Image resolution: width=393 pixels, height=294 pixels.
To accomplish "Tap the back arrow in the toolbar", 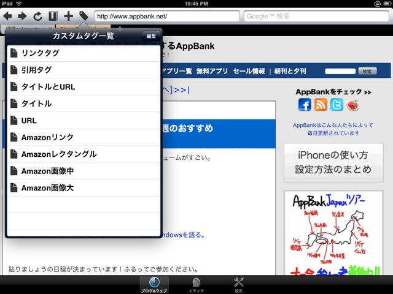I will (7, 17).
